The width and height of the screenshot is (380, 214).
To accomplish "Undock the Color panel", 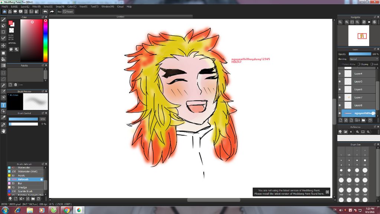I will coord(43,17).
